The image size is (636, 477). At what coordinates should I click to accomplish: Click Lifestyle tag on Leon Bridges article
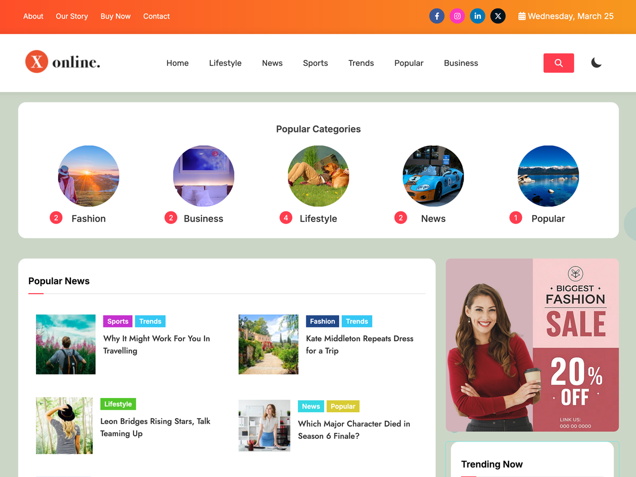tap(118, 404)
